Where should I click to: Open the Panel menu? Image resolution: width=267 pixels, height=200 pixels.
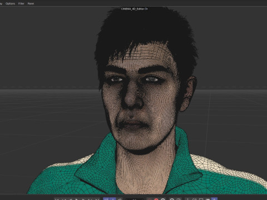31,3
